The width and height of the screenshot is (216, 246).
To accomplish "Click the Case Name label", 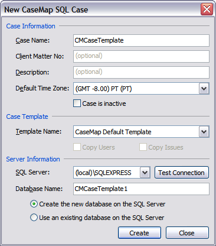I will [x=32, y=40].
